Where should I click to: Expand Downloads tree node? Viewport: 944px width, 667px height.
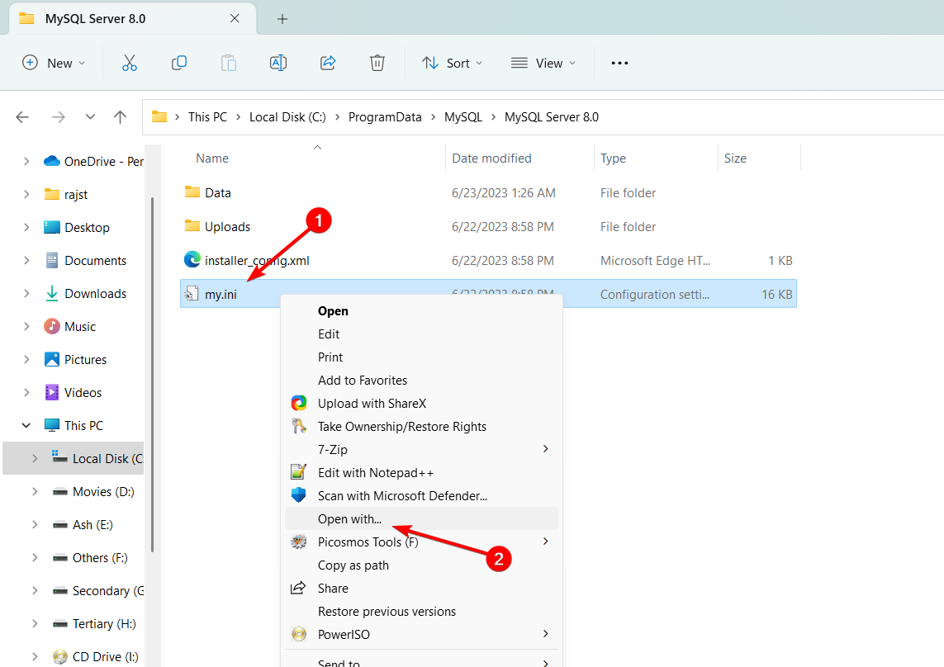click(x=26, y=293)
